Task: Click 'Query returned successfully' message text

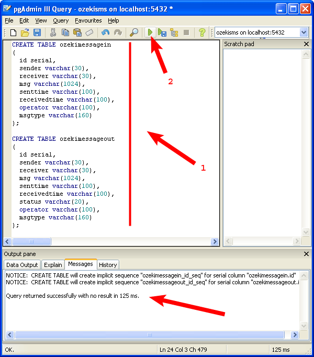Action: (72, 296)
